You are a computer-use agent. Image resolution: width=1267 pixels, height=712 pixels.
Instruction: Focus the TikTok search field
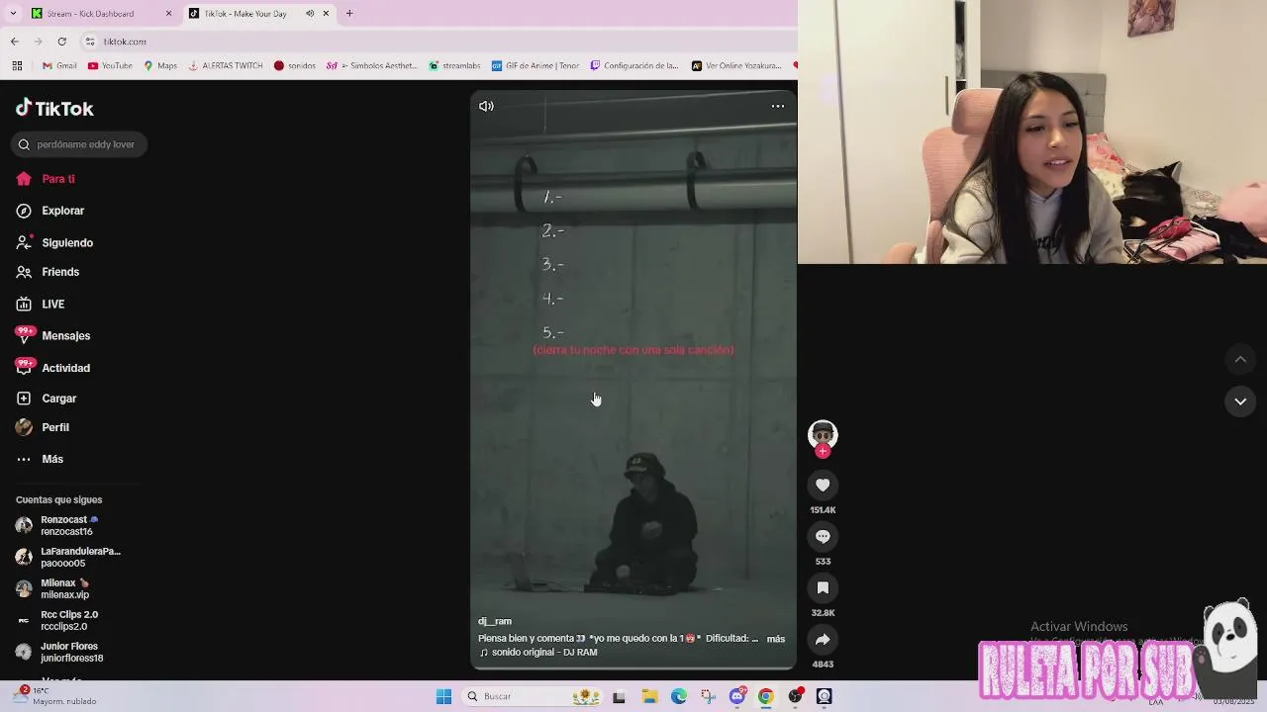79,144
